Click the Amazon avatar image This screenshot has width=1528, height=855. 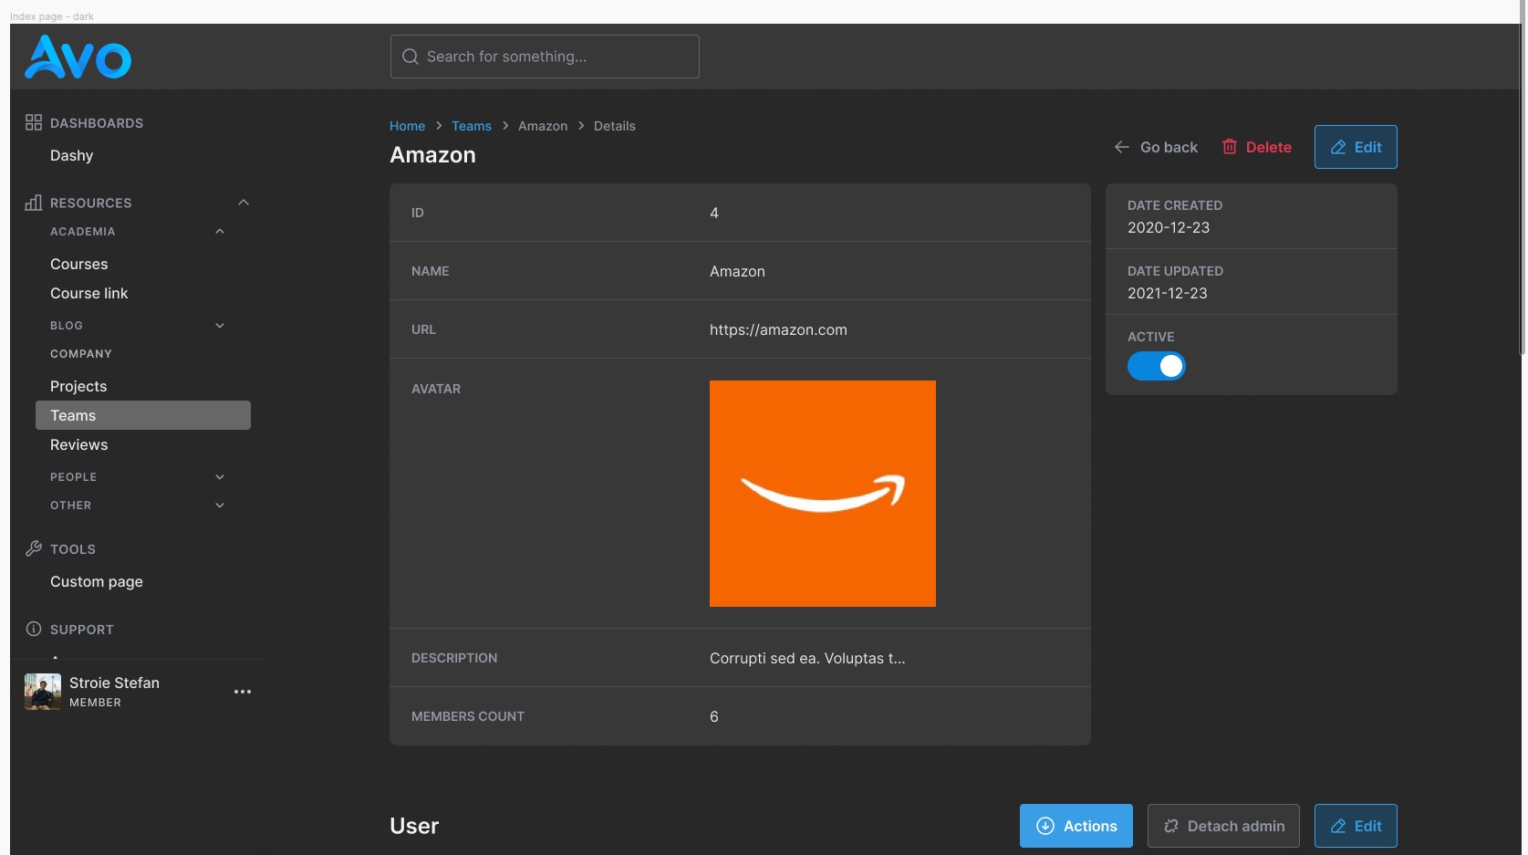pos(823,494)
